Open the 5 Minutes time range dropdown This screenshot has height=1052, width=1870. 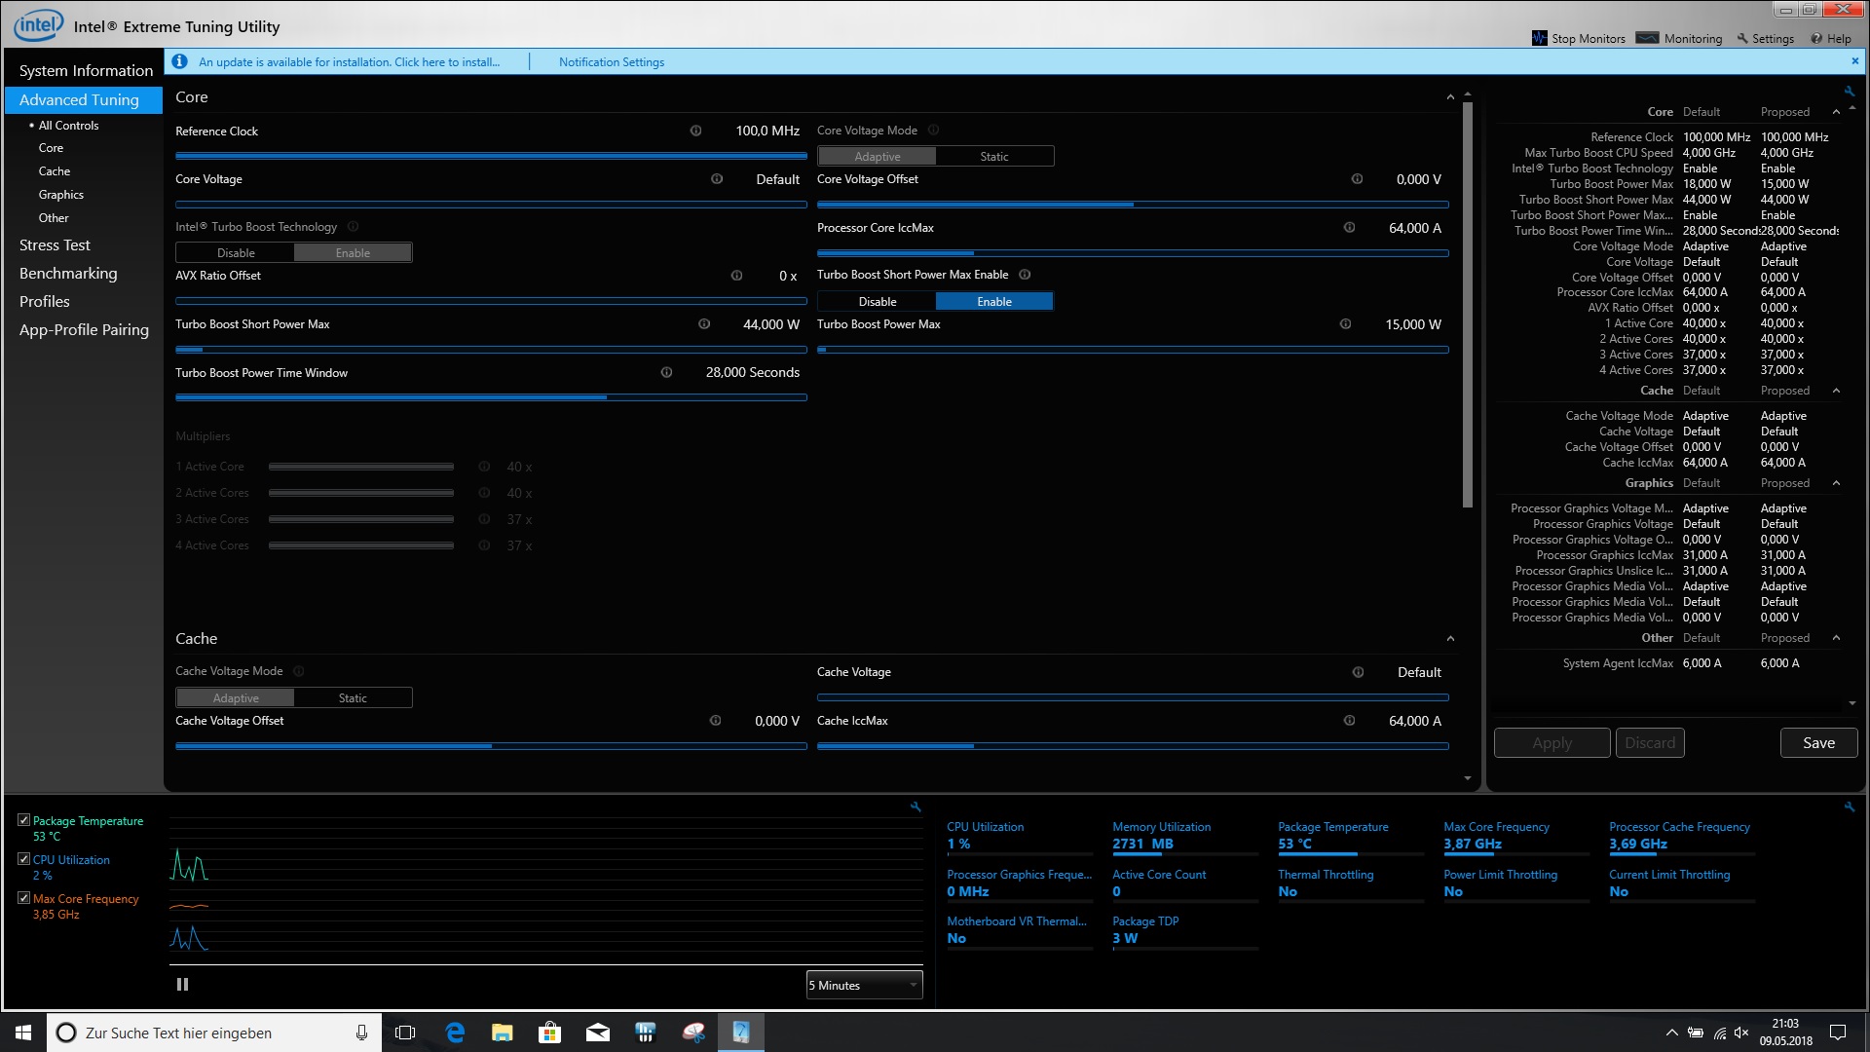point(864,985)
